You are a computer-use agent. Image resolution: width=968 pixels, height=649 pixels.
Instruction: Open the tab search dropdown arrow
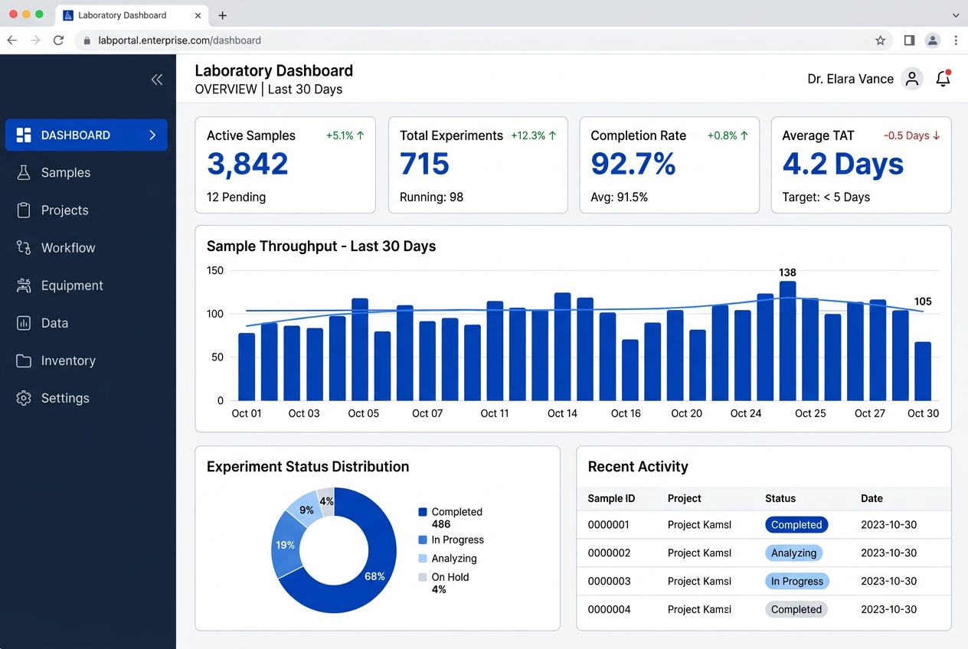tap(955, 15)
